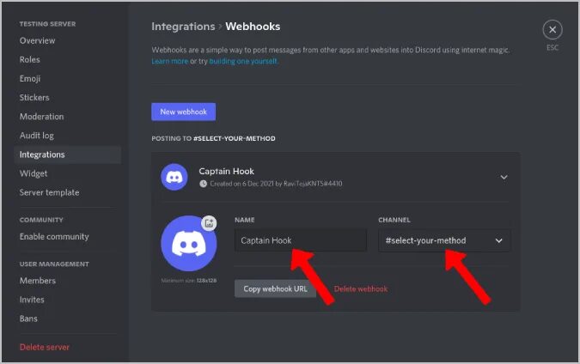Open Stickers settings
Screen dimensions: 580x364
(34, 98)
